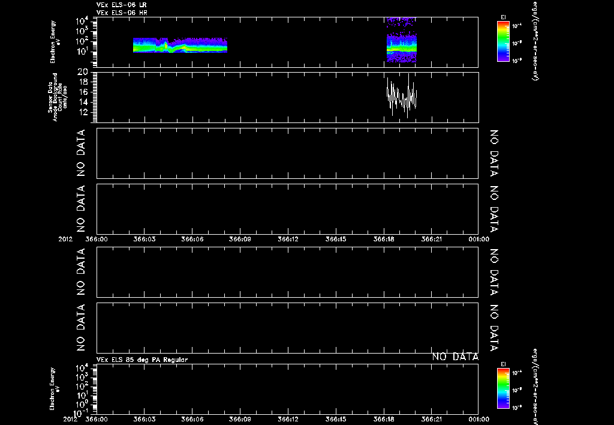The image size is (614, 425).
Task: Click the "El" label above the ELS-06 color bar
Action: (x=503, y=17)
